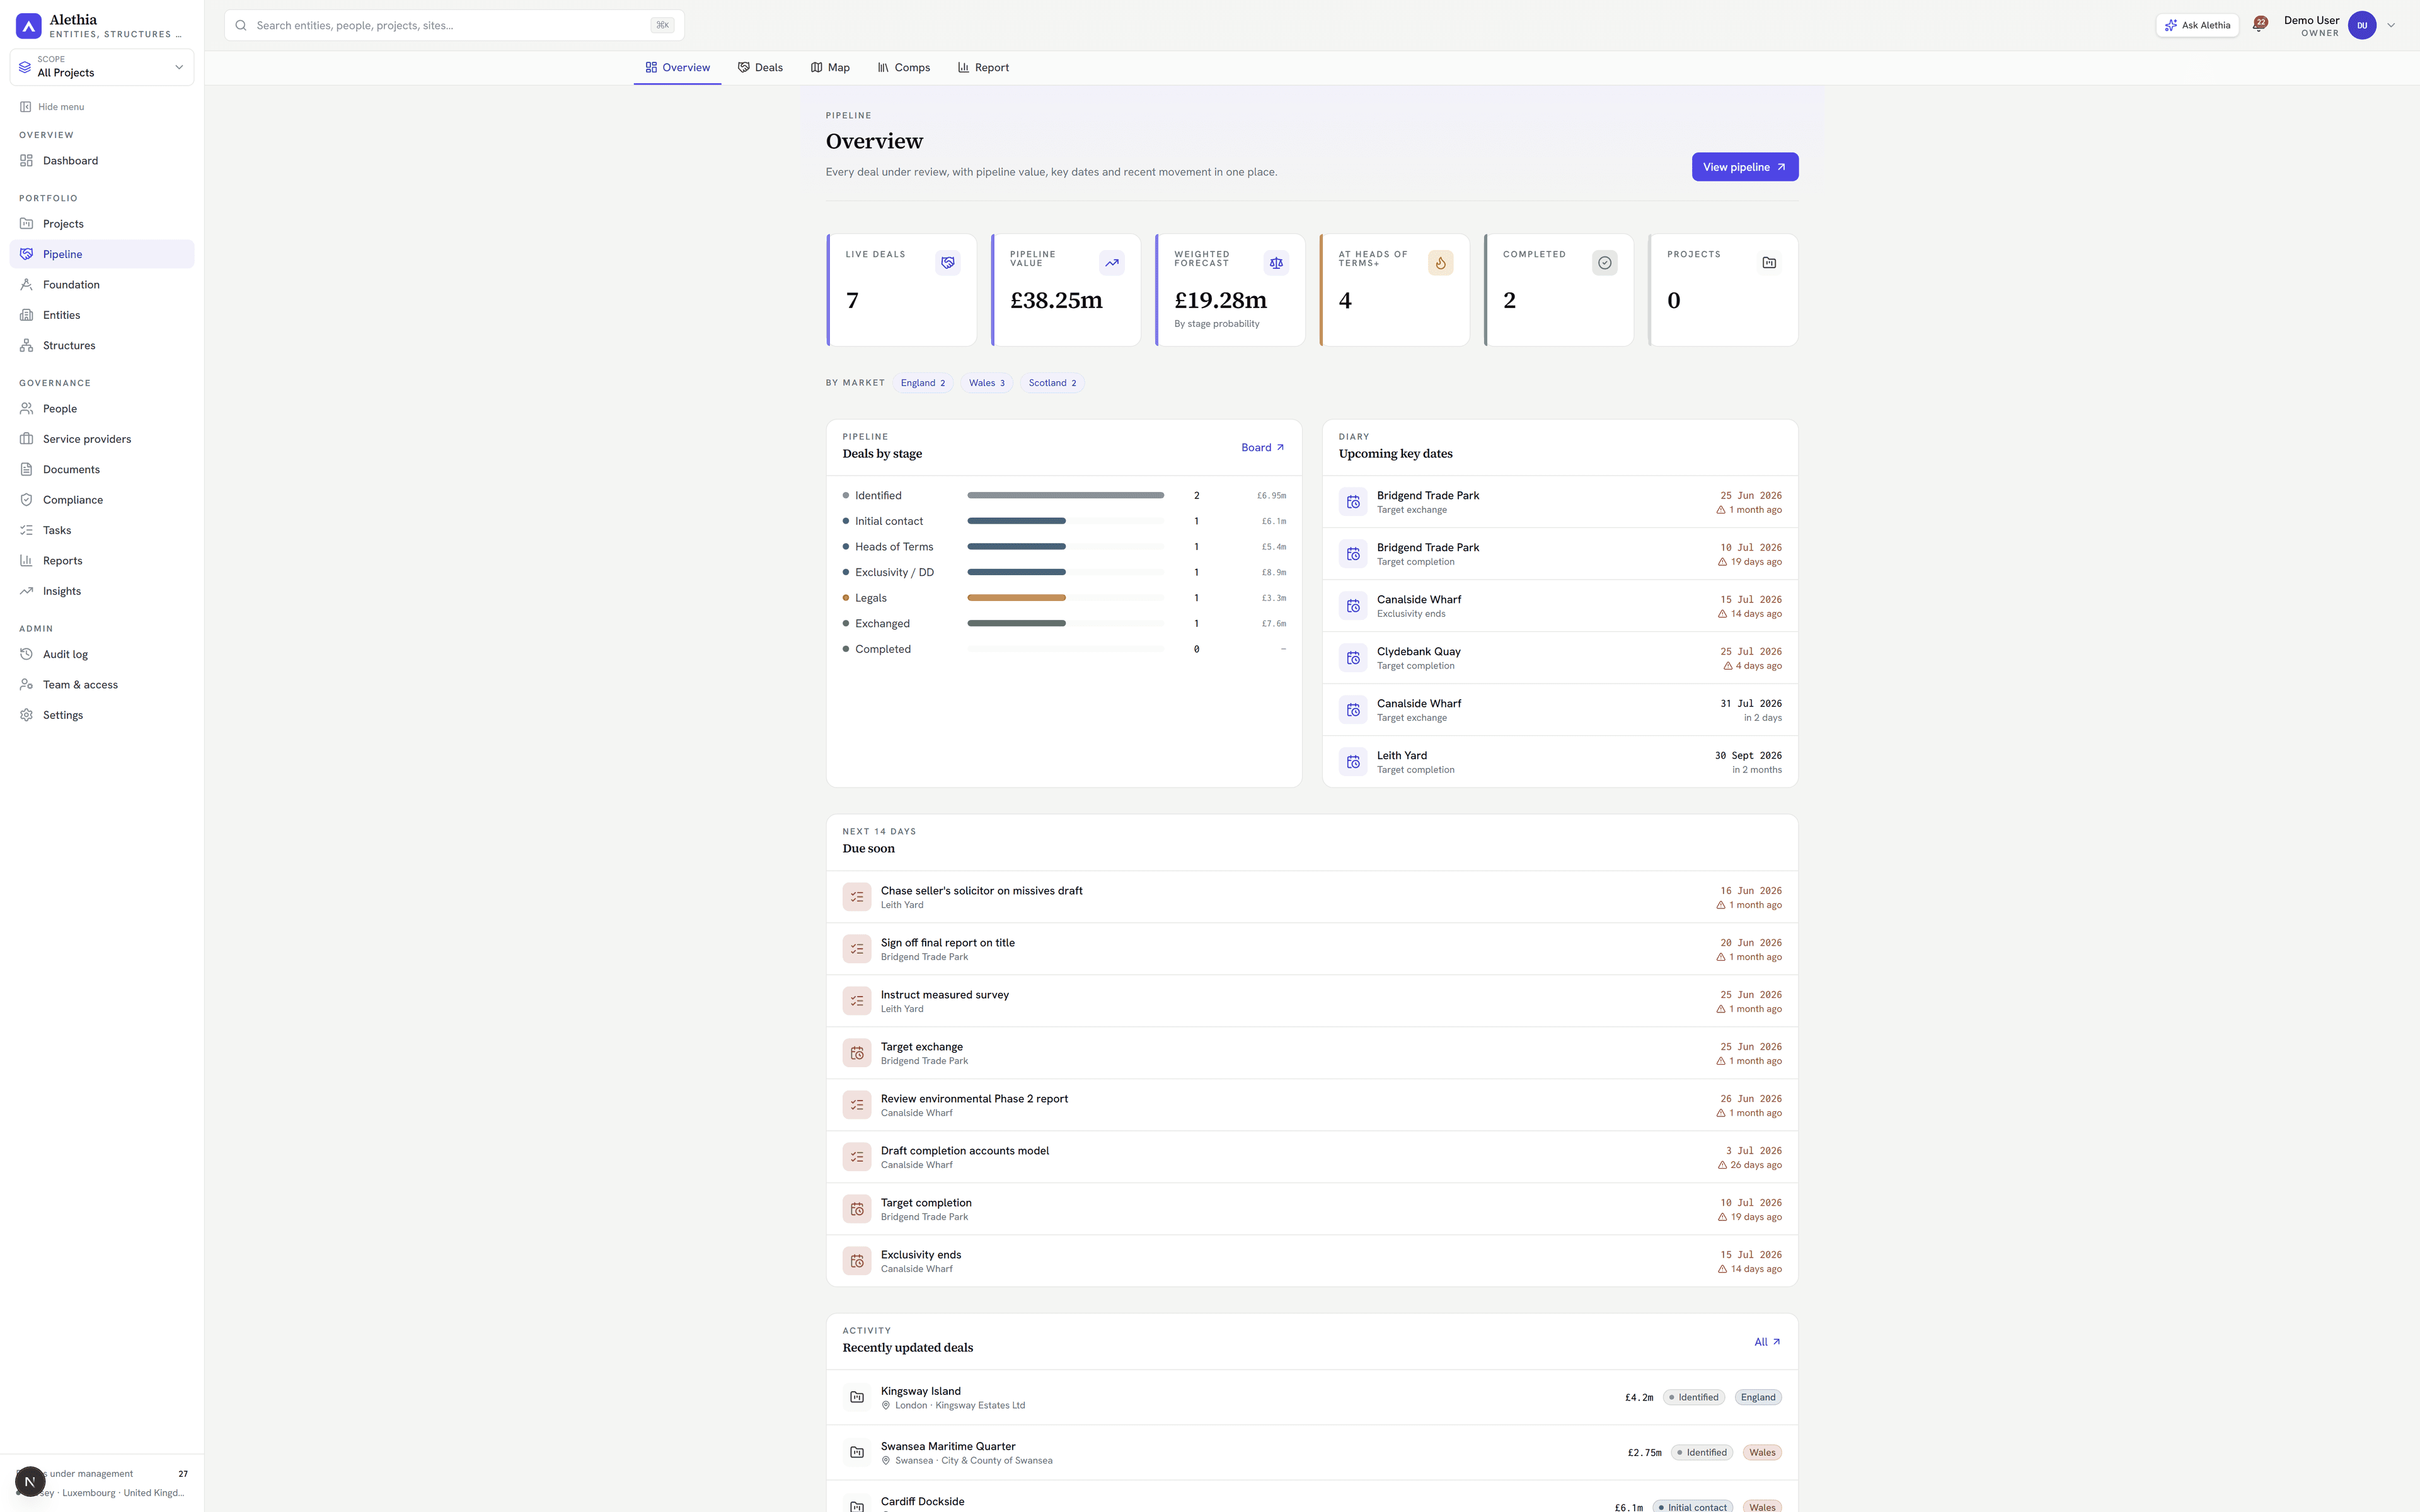Screen dimensions: 2420x1512
Task: Open the All link in Recently updated deals
Action: [x=1767, y=1342]
